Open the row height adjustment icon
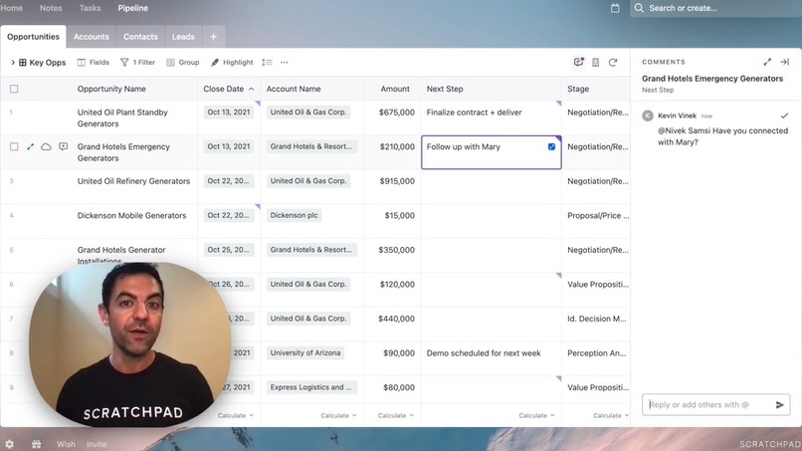 pos(267,62)
